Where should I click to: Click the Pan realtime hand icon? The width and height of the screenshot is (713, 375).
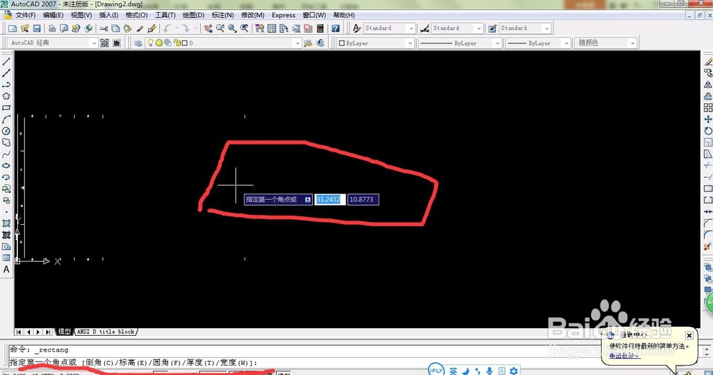coord(207,28)
